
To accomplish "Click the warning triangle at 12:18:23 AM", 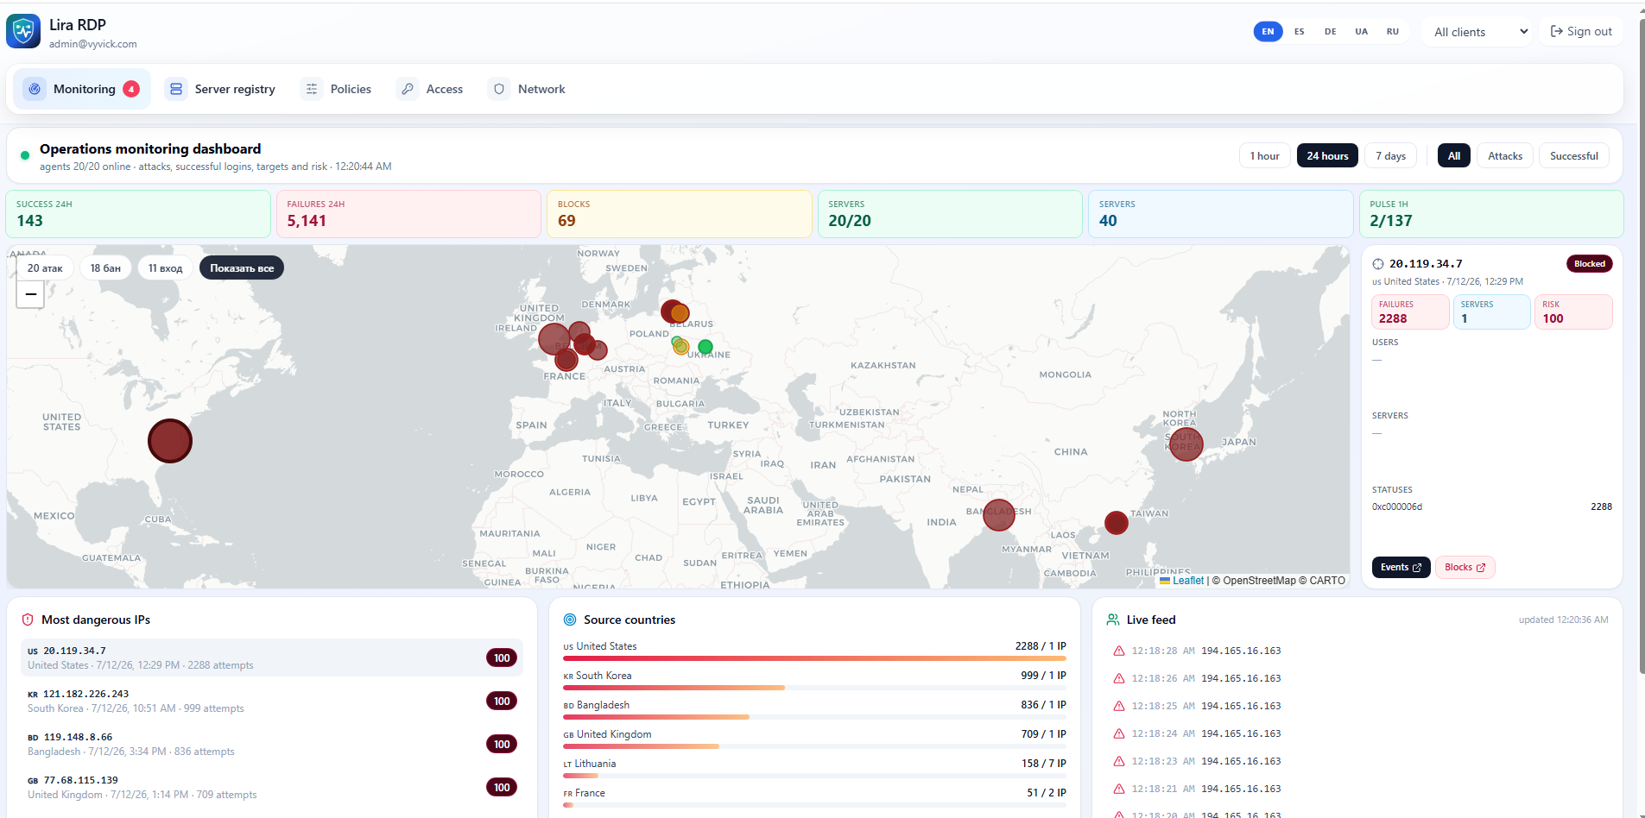I will (x=1119, y=761).
